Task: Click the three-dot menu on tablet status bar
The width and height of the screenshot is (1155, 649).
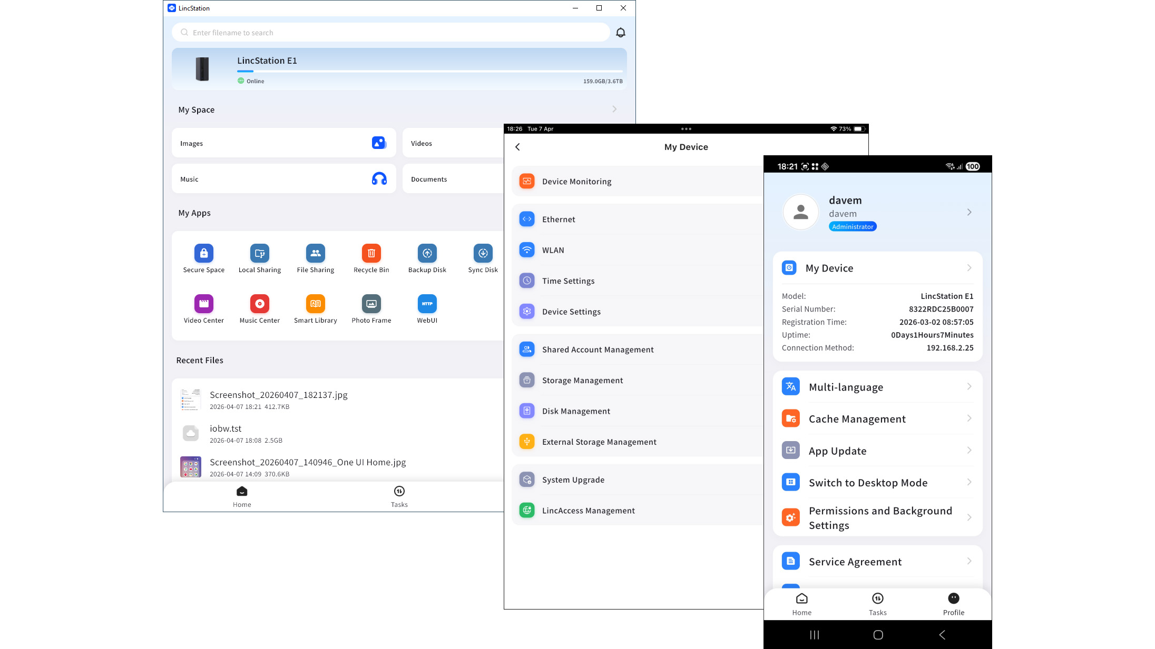Action: [x=686, y=129]
